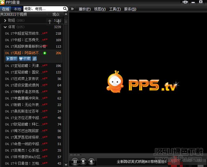This screenshot has height=167, width=207.
Task: Open the 视图(V) menu
Action: [100, 9]
